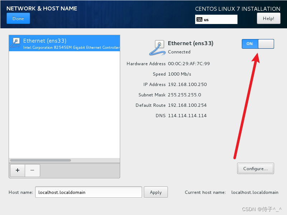287x215 pixels.
Task: Open the Help! button
Action: pos(268,19)
